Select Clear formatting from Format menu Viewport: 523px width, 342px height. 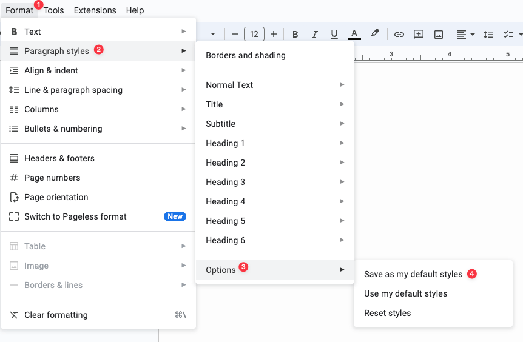56,315
